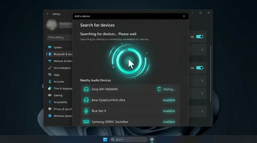The width and height of the screenshot is (257, 143).
Task: Open Apps settings category
Action: coord(59,75)
